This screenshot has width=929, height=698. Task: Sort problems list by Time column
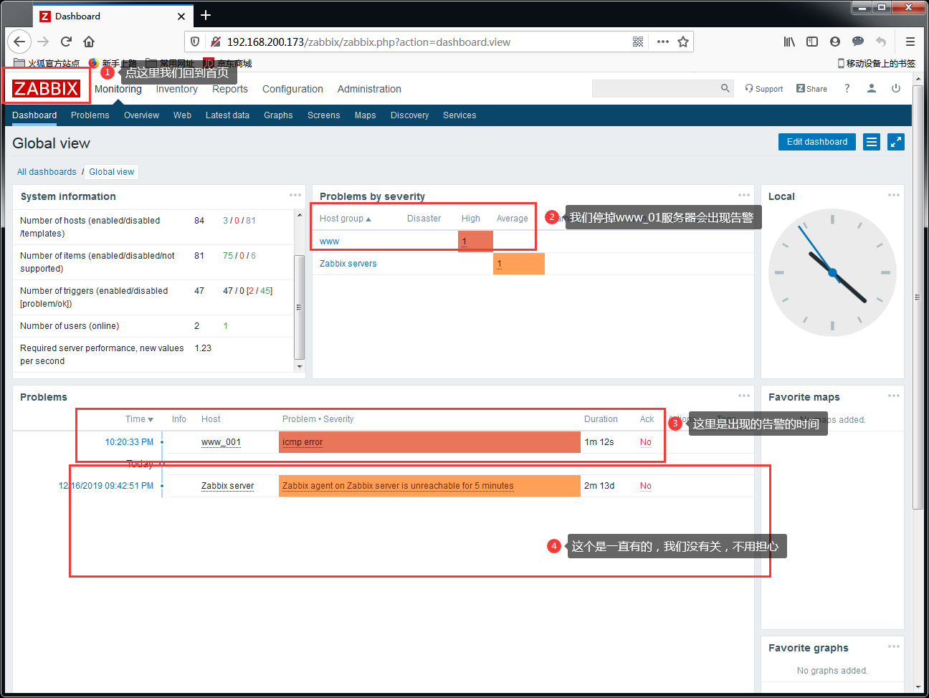[139, 419]
